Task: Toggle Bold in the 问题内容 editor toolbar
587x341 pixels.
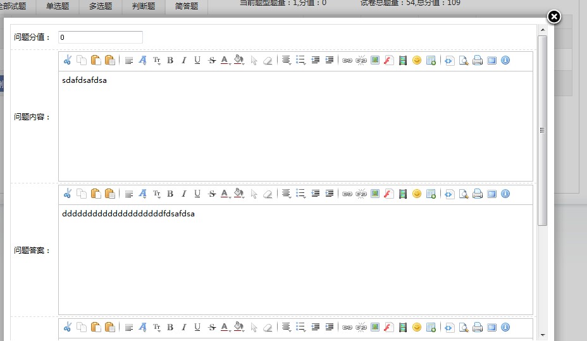Action: point(170,60)
